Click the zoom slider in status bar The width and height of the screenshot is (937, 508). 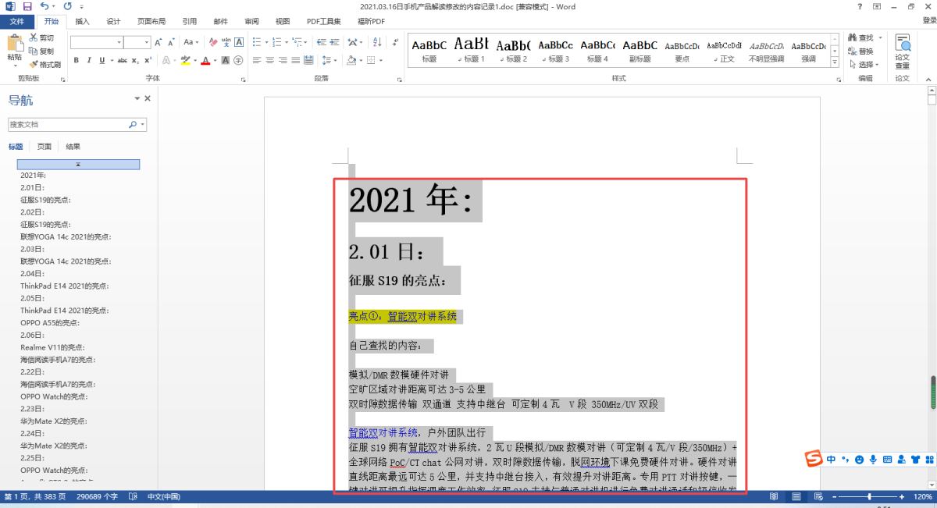pos(869,497)
